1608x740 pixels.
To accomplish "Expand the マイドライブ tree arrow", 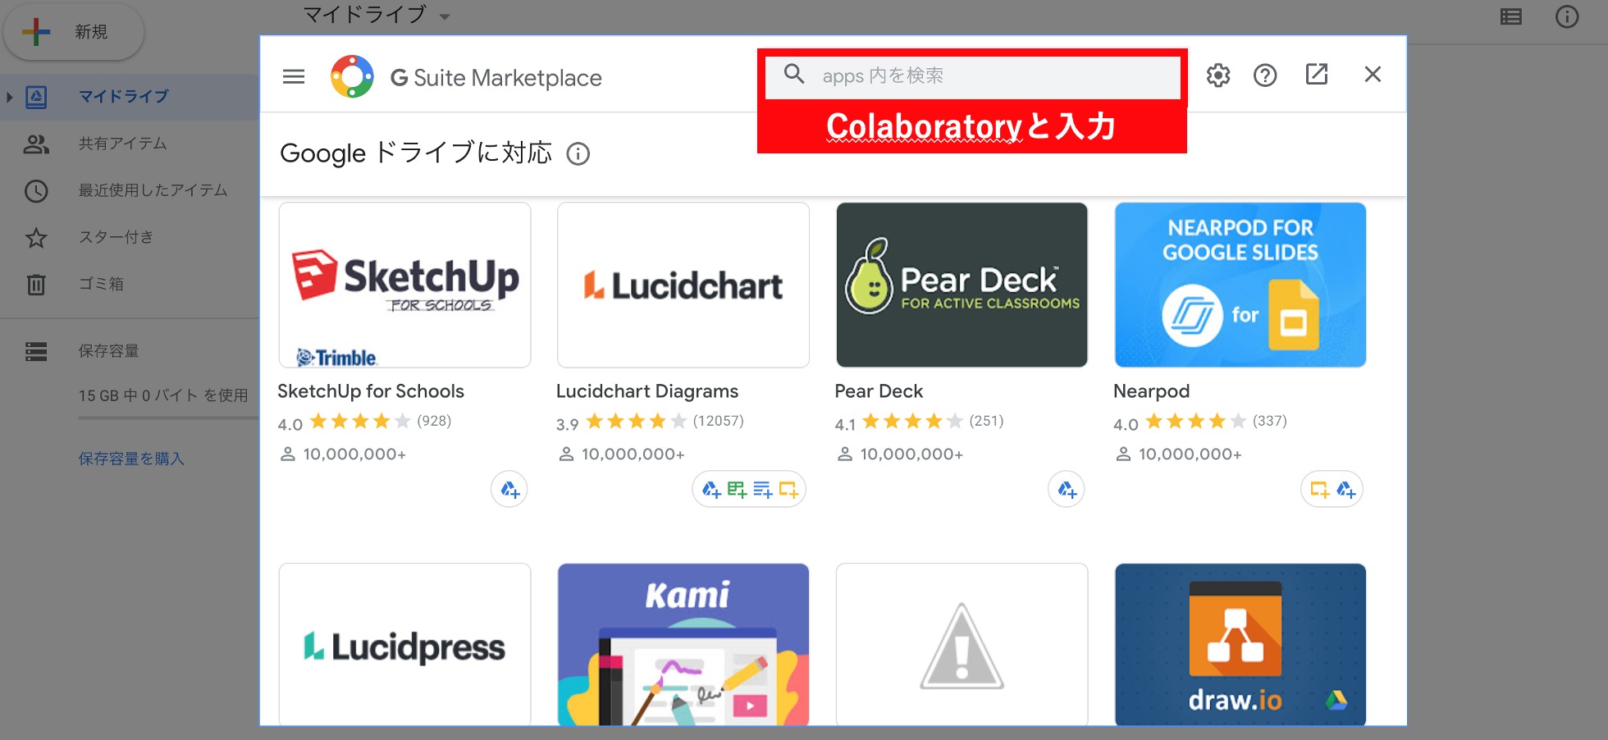I will (x=9, y=98).
